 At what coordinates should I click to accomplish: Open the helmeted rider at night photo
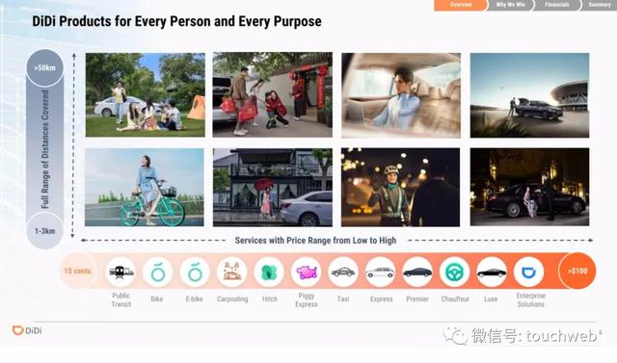tap(401, 188)
